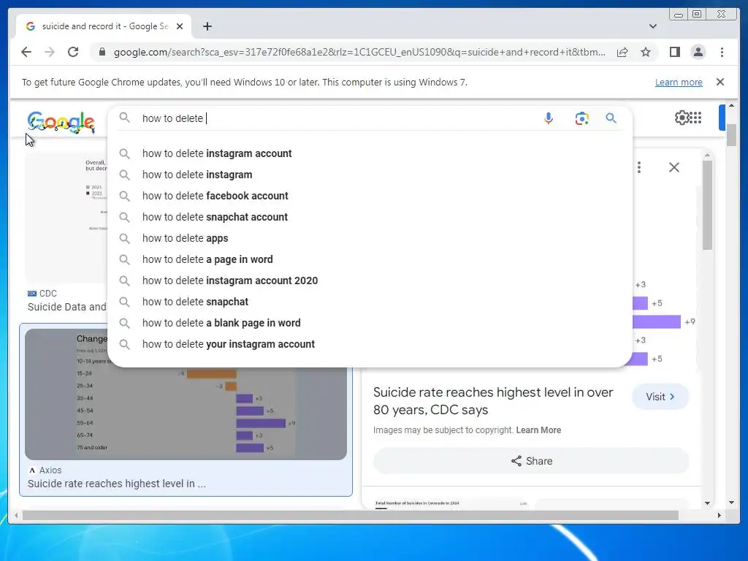This screenshot has width=748, height=561.
Task: Click the Visit button
Action: [x=660, y=397]
